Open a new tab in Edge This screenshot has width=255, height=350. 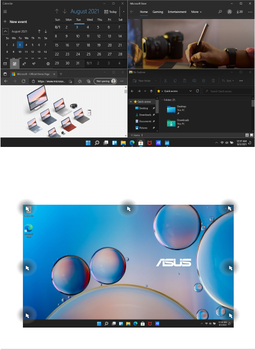point(61,74)
